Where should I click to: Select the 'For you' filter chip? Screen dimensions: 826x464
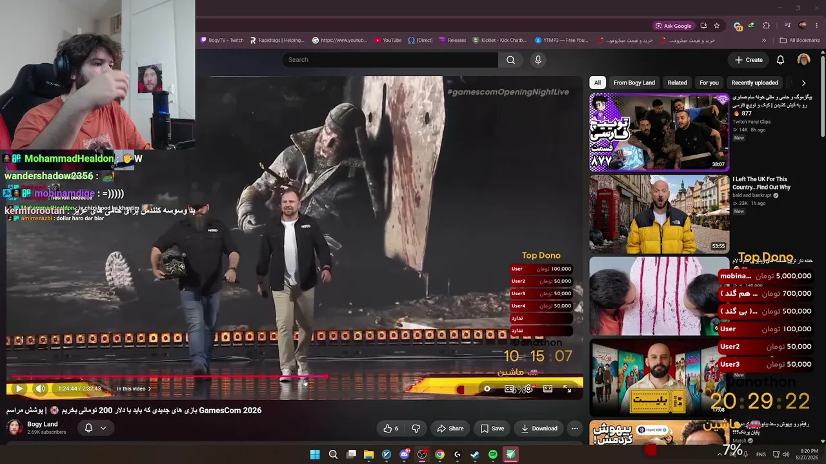[x=709, y=82]
